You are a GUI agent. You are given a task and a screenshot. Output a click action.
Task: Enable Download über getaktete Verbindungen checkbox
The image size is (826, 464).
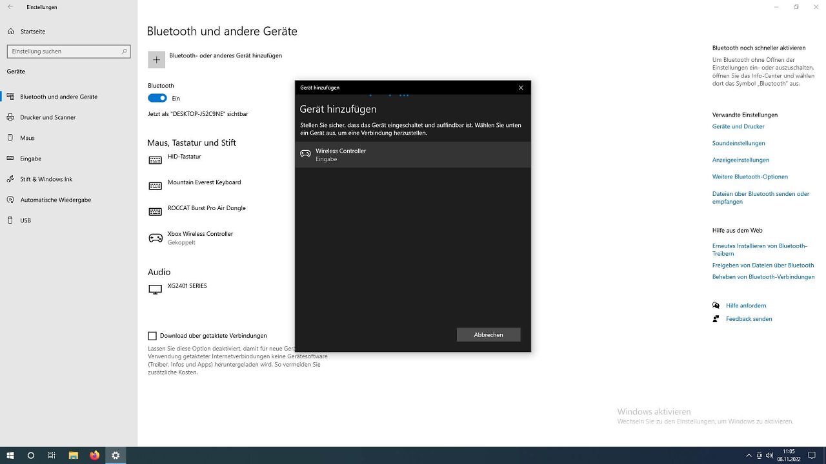pos(152,336)
